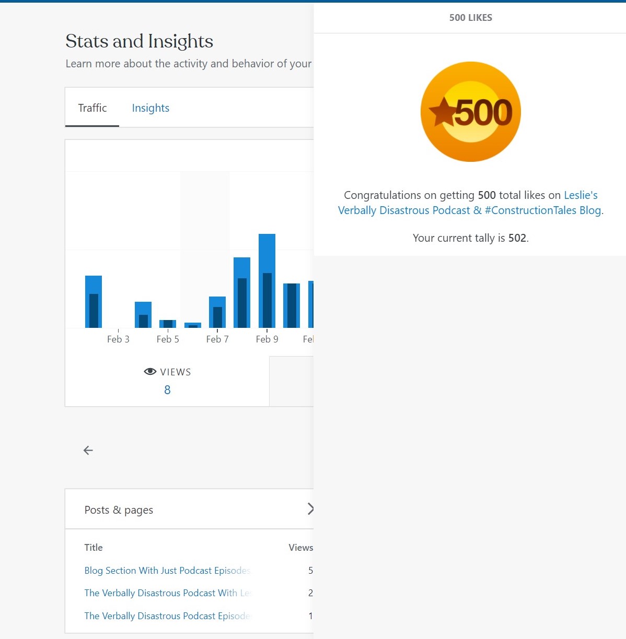The height and width of the screenshot is (639, 626).
Task: Click the tallest Feb 9 chart bar
Action: pos(267,281)
